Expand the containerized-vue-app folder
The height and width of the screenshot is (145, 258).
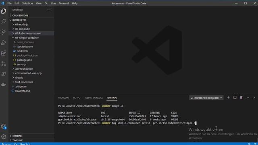pos(31,73)
